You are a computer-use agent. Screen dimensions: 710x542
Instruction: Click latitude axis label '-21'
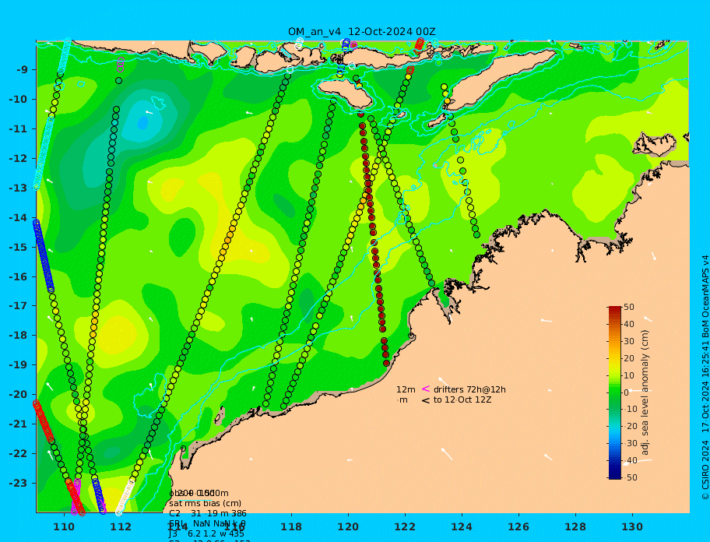tap(18, 424)
